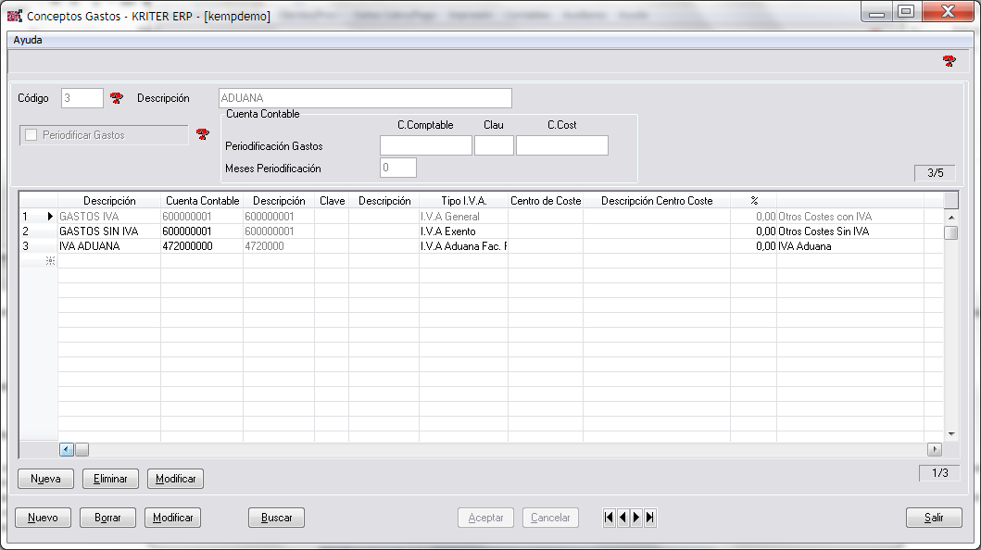Image resolution: width=981 pixels, height=550 pixels.
Task: Click grid's vertical scrollbar down arrow
Action: pos(950,433)
